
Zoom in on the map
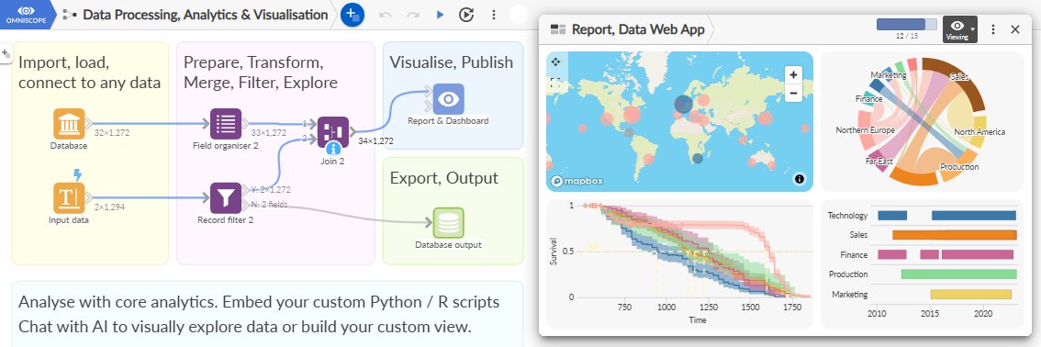[793, 74]
